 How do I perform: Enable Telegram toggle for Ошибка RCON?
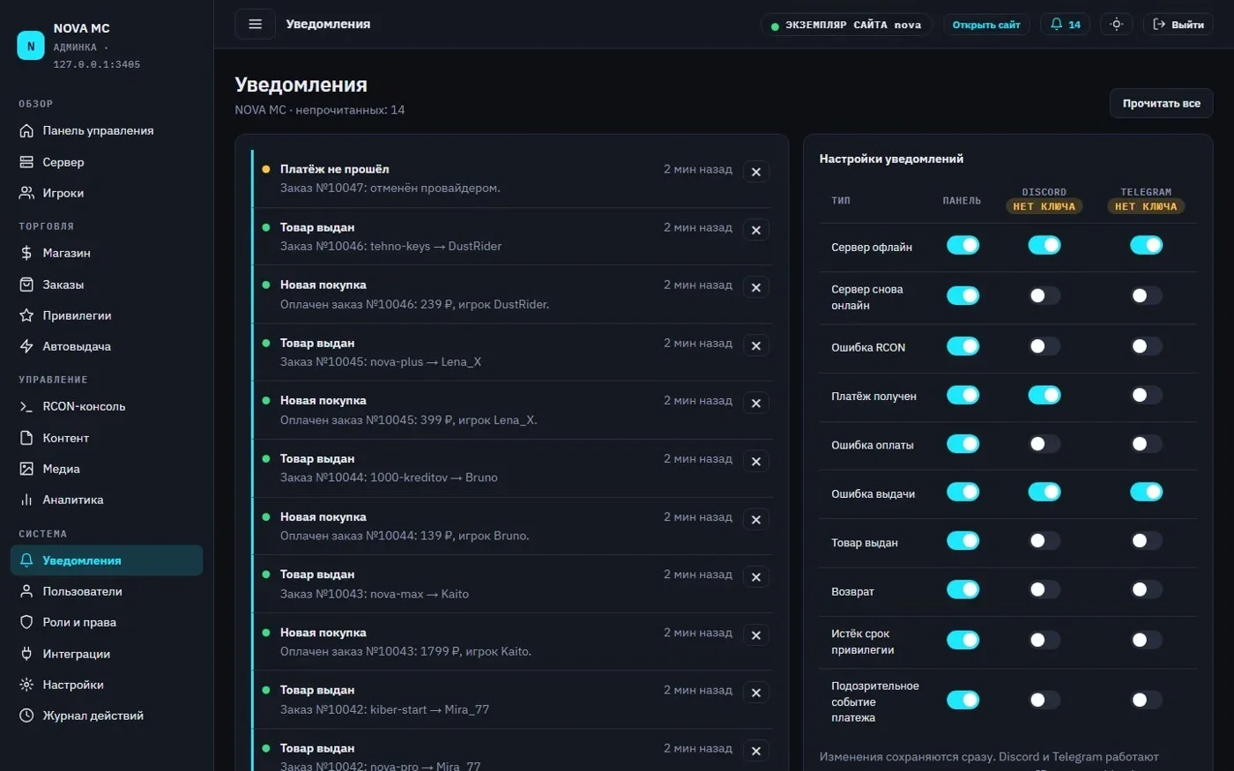(x=1146, y=346)
